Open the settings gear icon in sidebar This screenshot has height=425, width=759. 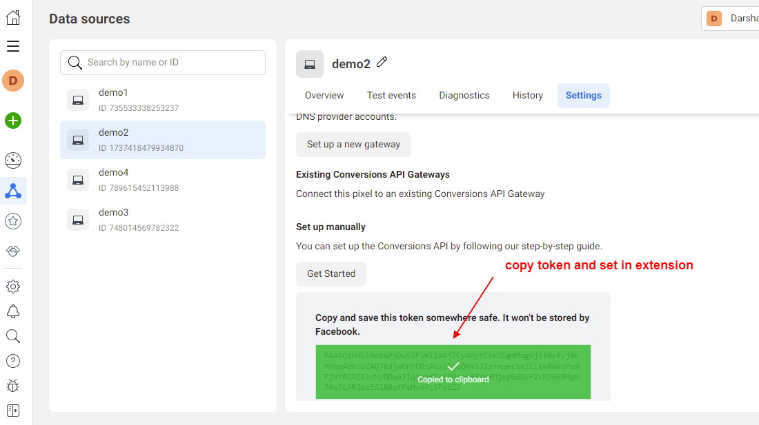[13, 287]
